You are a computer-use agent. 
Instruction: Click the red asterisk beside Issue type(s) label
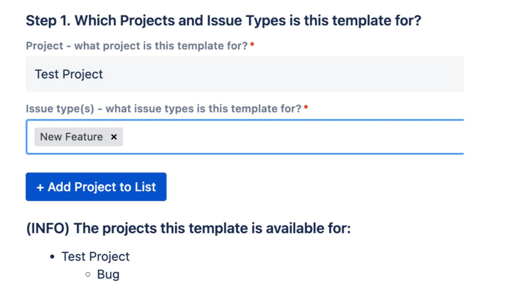306,108
